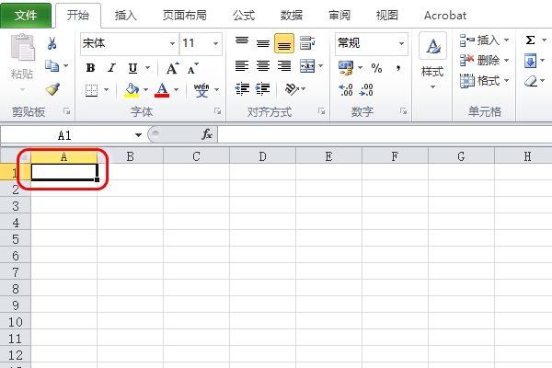Switch to the 插入 ribbon tab
This screenshot has height=368, width=552.
(x=126, y=16)
